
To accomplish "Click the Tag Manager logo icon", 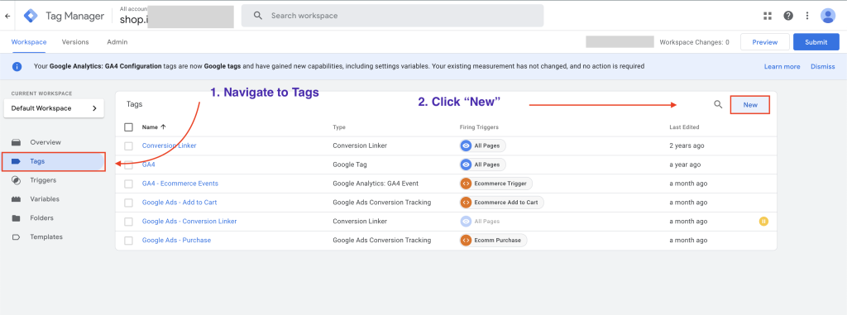I will pos(31,16).
